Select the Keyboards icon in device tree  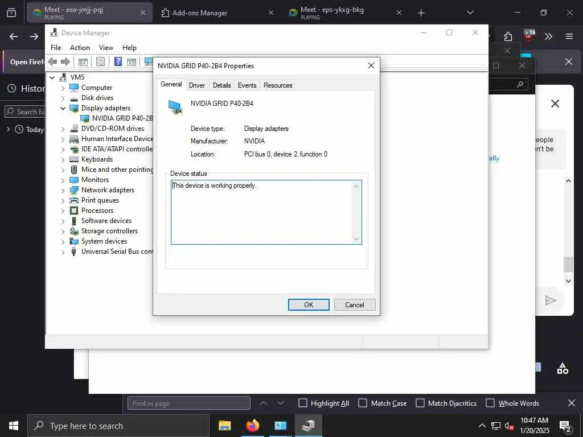click(74, 159)
